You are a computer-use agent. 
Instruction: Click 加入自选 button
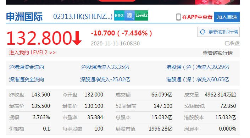click(x=227, y=17)
